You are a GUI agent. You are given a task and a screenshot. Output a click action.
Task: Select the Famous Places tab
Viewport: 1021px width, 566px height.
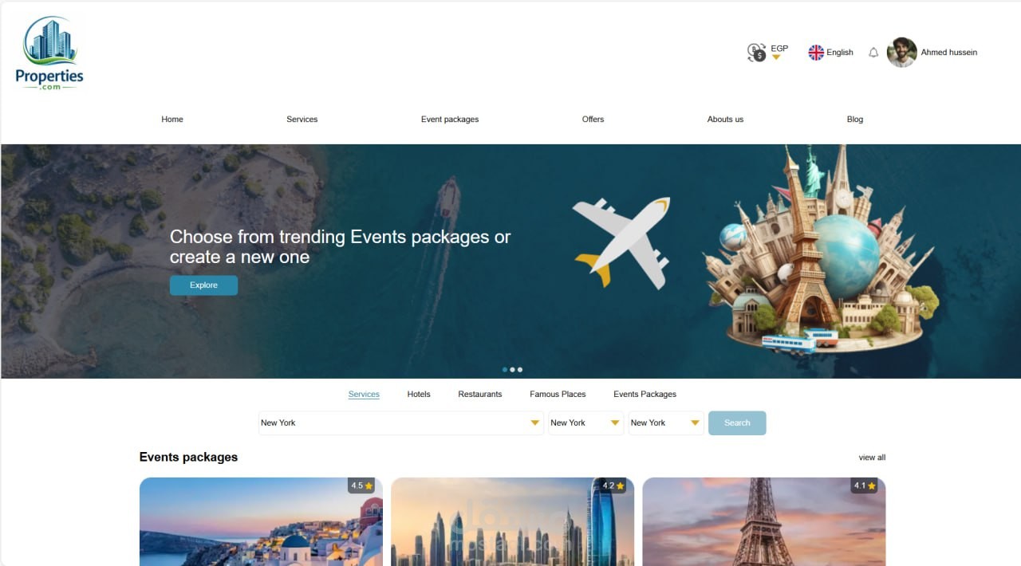(x=558, y=394)
